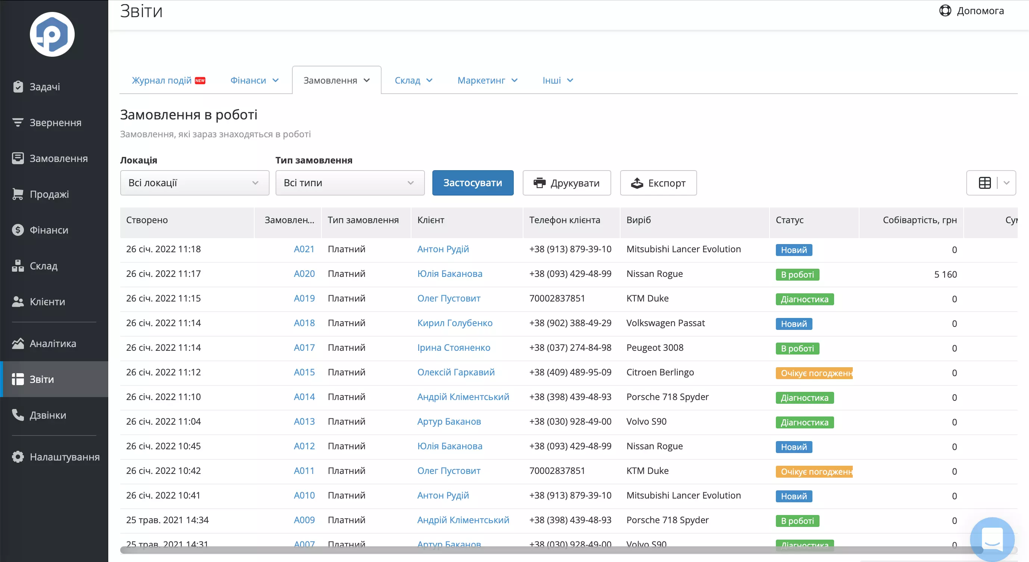This screenshot has height=562, width=1029.
Task: Open order A017 link
Action: click(304, 348)
